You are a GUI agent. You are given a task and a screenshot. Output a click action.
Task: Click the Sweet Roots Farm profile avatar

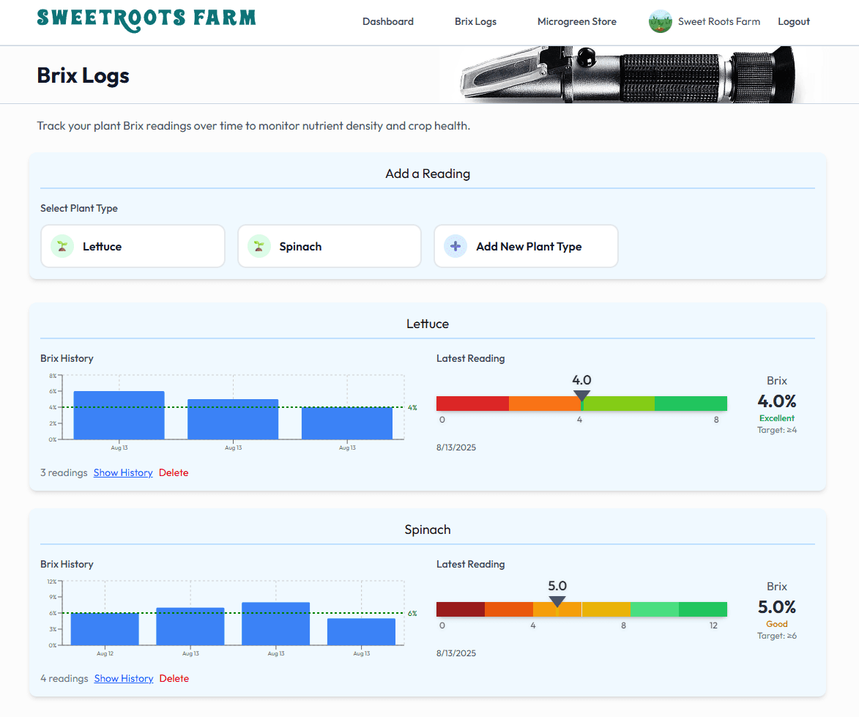pos(660,21)
